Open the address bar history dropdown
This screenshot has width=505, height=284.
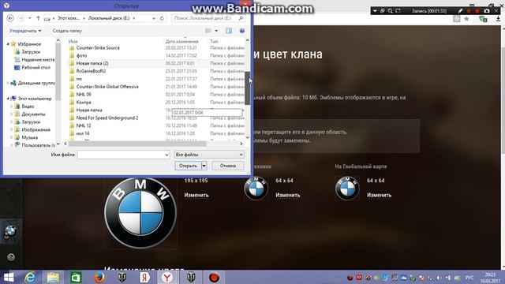(x=154, y=18)
